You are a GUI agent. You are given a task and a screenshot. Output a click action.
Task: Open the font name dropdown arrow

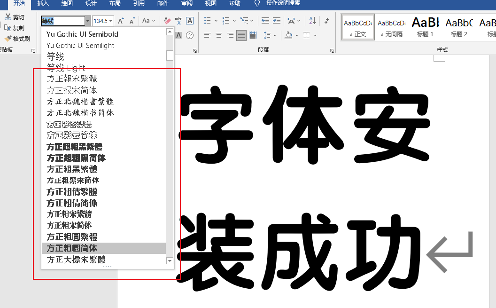point(88,21)
